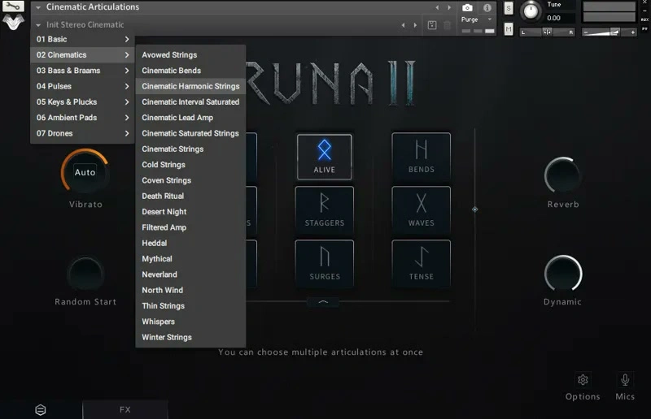Viewport: 651px width, 419px height.
Task: Mute the instrument with M button
Action: pyautogui.click(x=509, y=29)
